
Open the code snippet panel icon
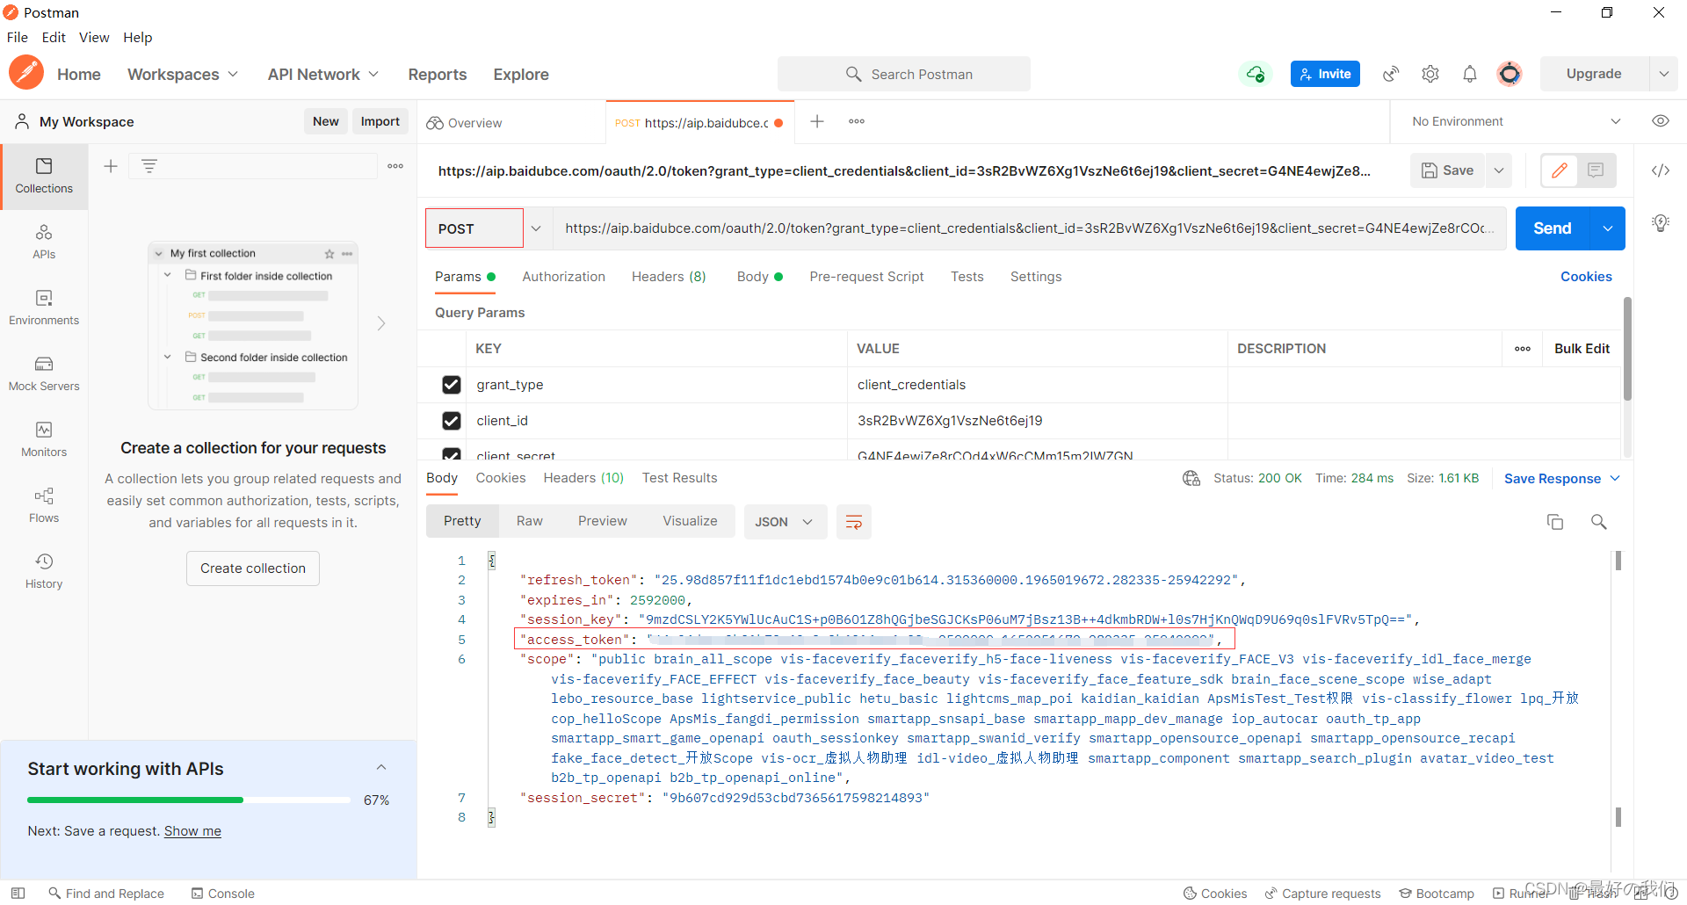[x=1661, y=170]
